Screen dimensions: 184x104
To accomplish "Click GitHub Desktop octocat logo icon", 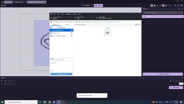I will click(x=51, y=14).
